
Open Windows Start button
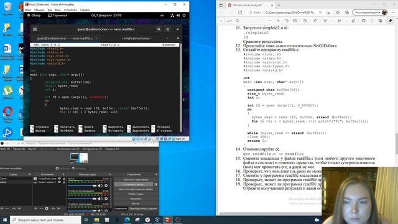[x=5, y=220]
